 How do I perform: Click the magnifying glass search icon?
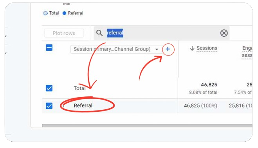tap(99, 33)
